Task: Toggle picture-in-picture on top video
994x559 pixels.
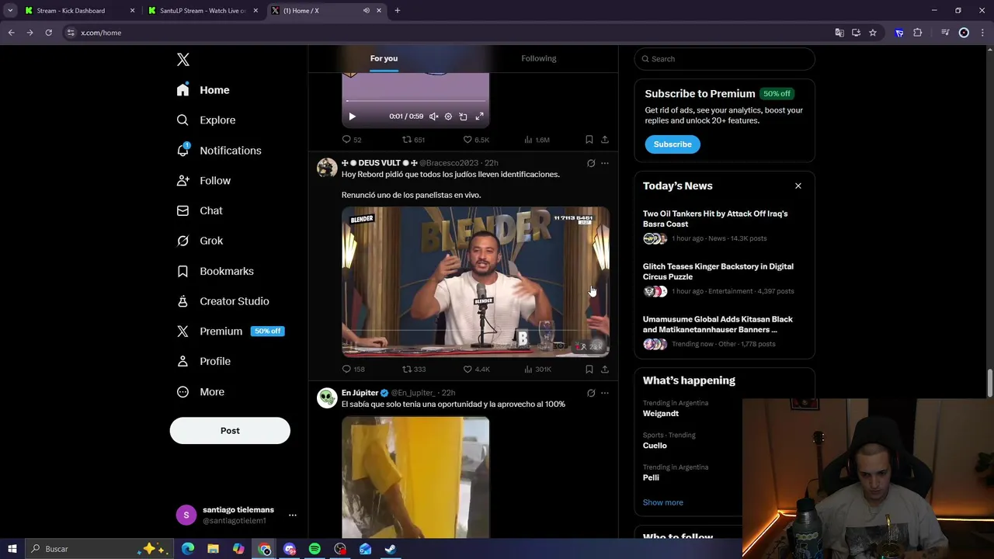Action: (463, 116)
